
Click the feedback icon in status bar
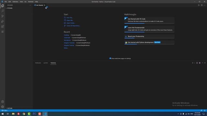(201, 111)
